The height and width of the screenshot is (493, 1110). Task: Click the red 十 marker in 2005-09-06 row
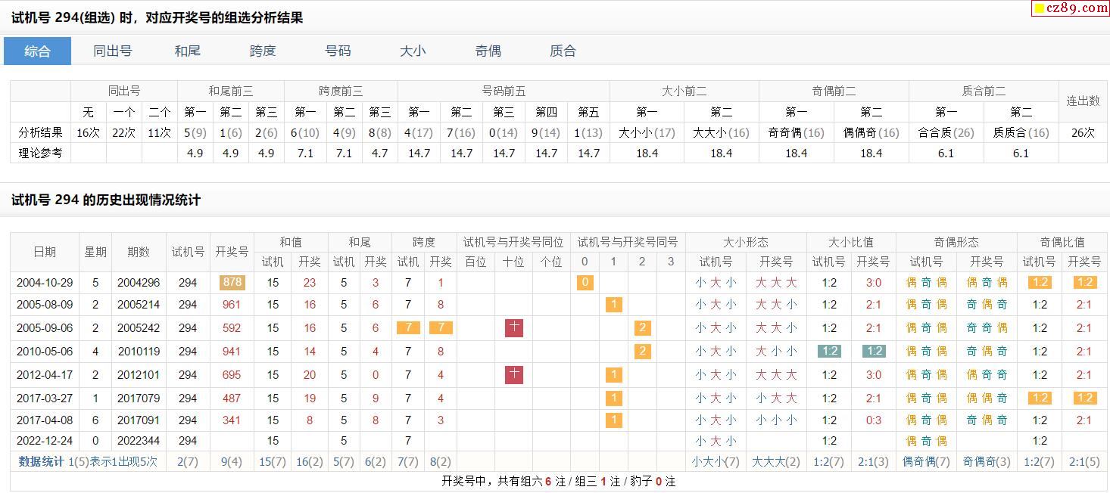tap(514, 327)
